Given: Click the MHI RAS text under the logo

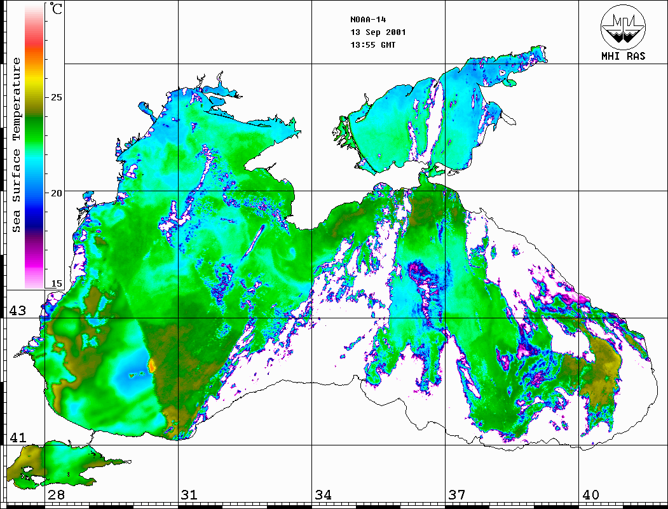Looking at the screenshot, I should pyautogui.click(x=623, y=57).
